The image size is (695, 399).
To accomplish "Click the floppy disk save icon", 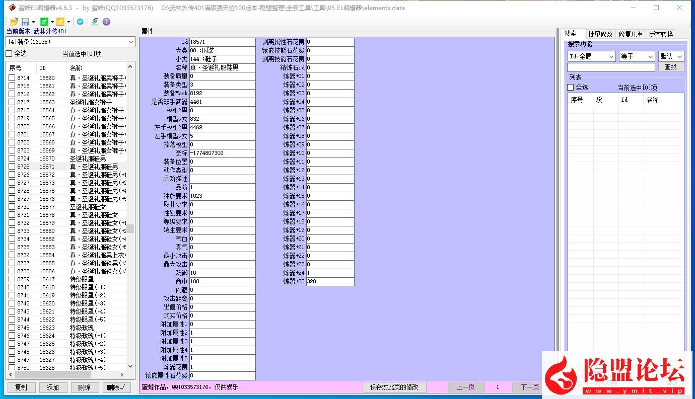I will [25, 22].
